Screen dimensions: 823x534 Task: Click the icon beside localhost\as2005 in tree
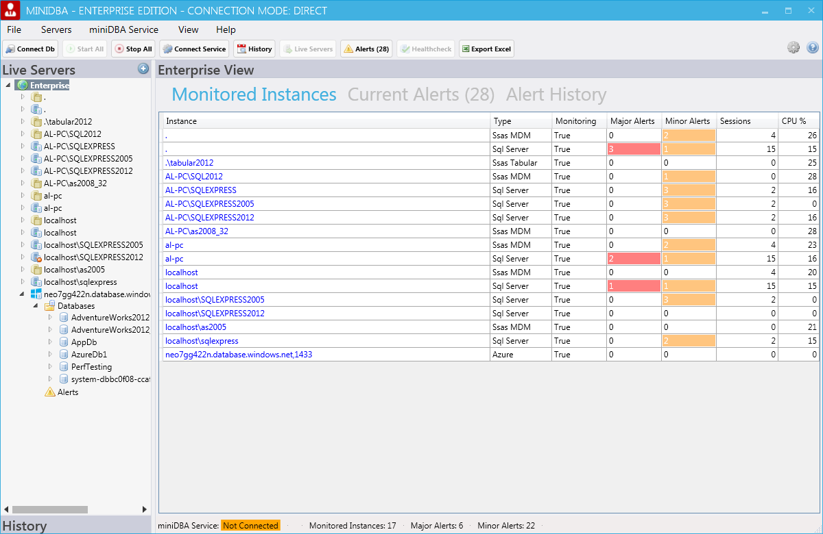(x=36, y=270)
